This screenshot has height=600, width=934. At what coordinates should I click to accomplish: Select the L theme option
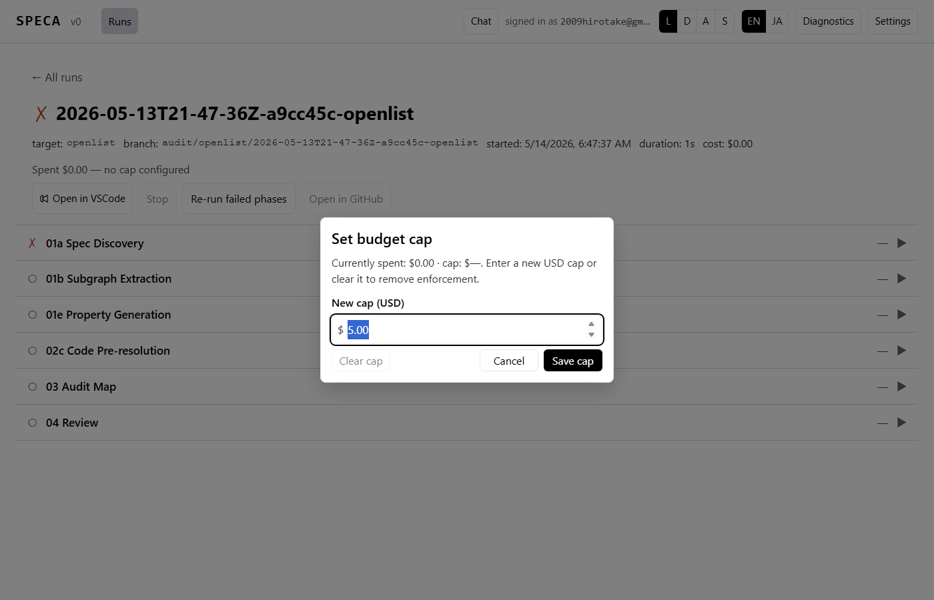pyautogui.click(x=668, y=21)
